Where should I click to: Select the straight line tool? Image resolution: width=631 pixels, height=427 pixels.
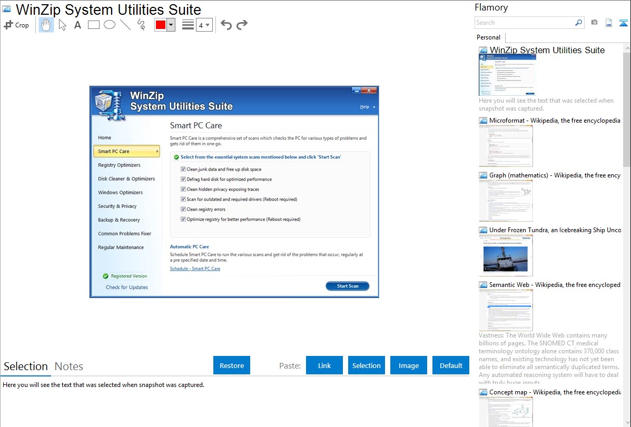point(125,25)
